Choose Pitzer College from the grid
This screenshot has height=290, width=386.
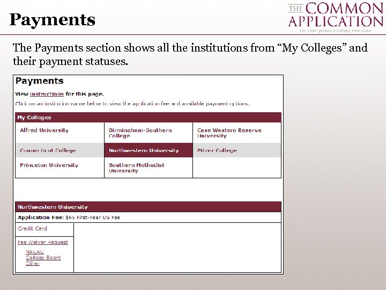(x=217, y=151)
